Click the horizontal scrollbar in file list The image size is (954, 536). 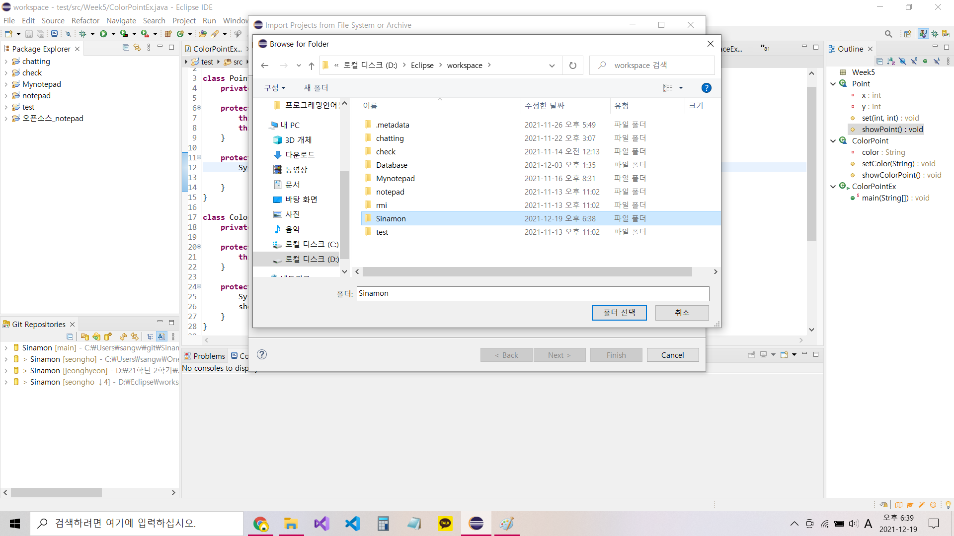coord(527,272)
